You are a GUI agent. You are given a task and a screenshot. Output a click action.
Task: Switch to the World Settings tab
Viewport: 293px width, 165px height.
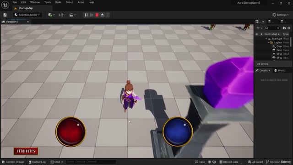point(280,71)
